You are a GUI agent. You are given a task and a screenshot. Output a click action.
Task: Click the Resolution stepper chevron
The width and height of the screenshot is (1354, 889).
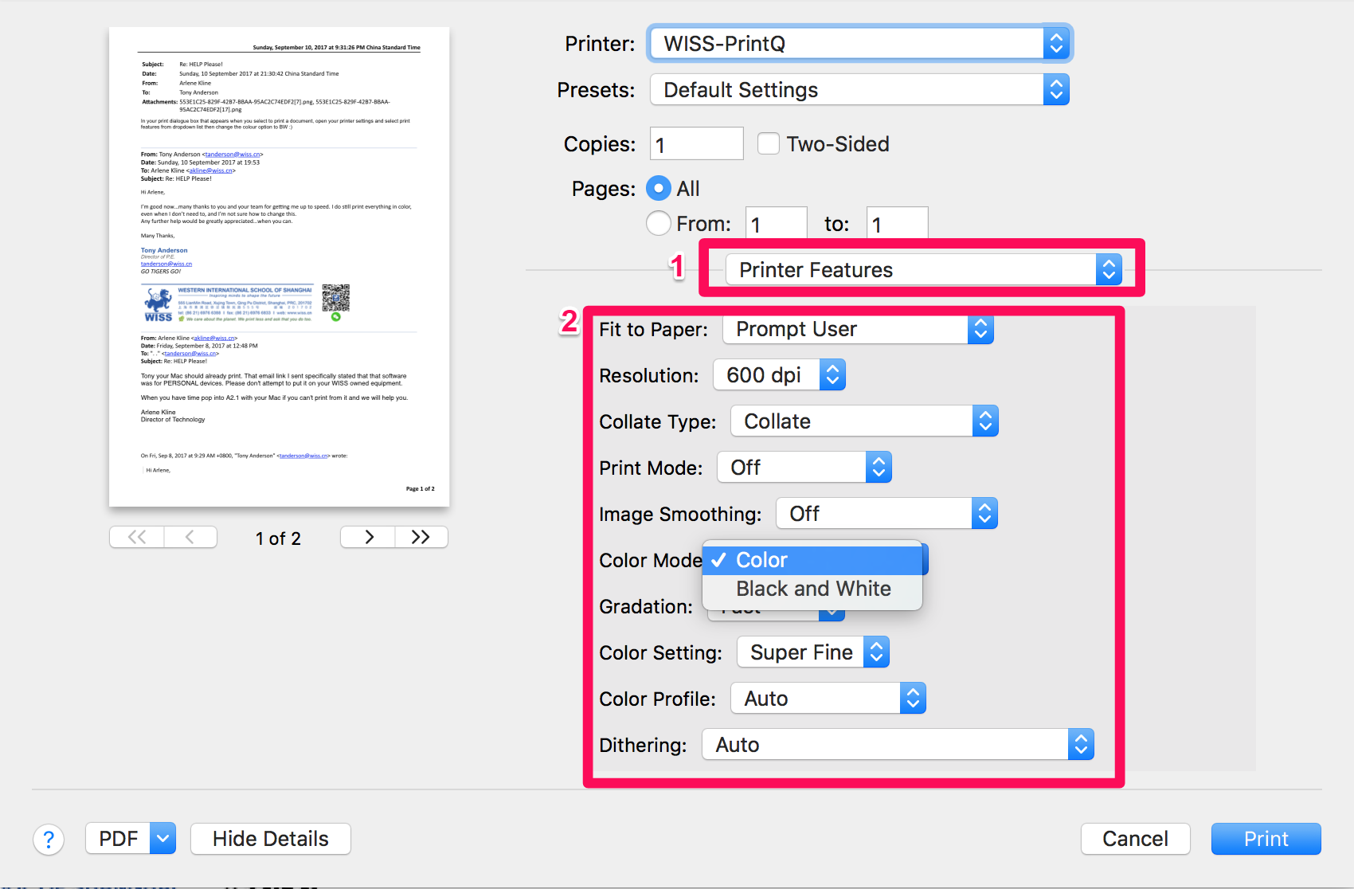tap(832, 374)
